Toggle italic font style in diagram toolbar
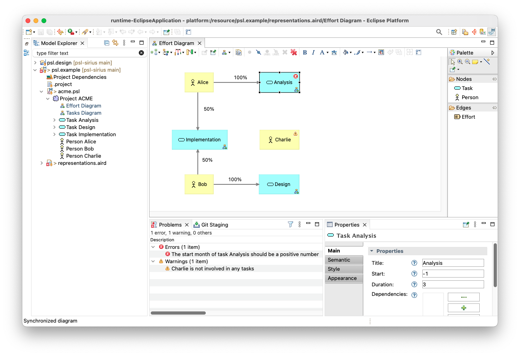520x356 pixels. [313, 53]
